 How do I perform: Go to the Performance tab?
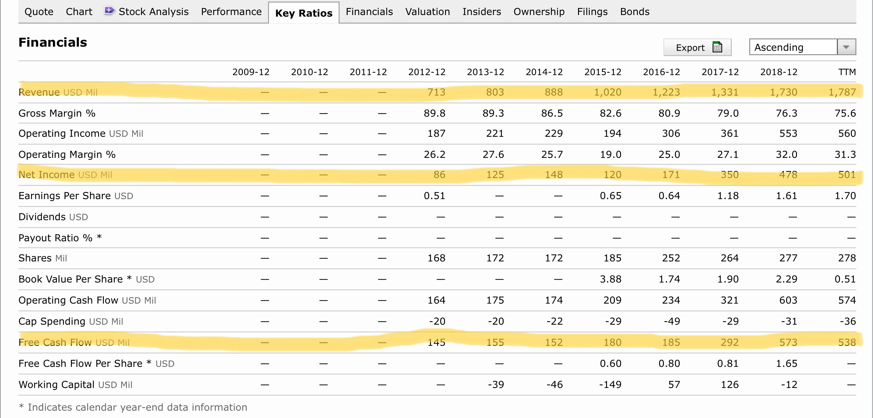pyautogui.click(x=231, y=12)
